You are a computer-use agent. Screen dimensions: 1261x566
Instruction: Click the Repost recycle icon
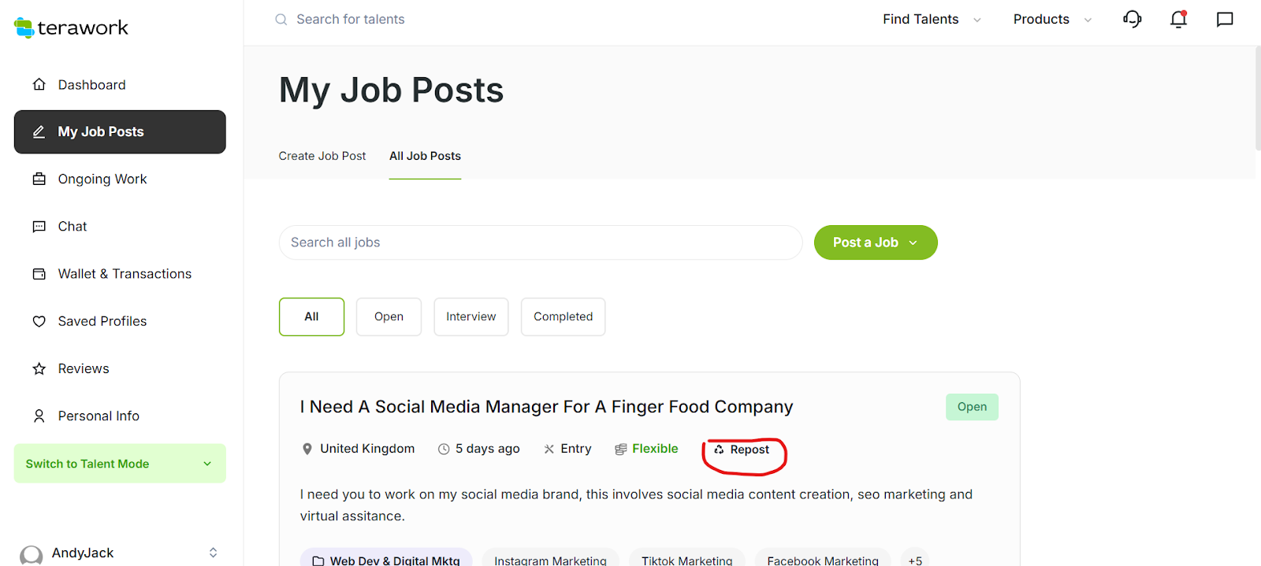(x=719, y=449)
